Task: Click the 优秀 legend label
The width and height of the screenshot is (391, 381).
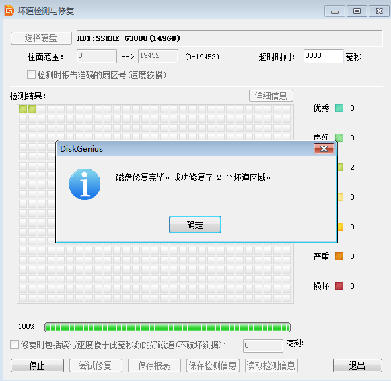Action: [321, 108]
